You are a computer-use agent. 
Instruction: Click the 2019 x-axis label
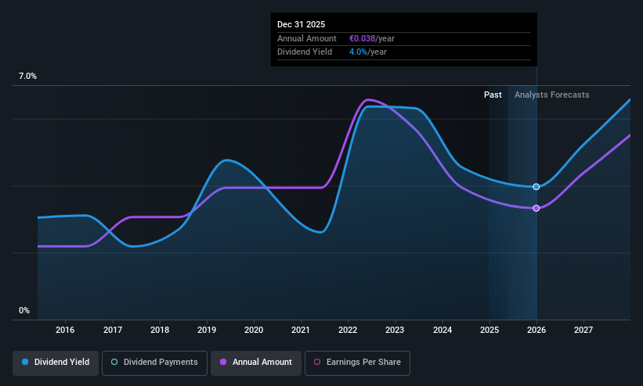pos(207,330)
